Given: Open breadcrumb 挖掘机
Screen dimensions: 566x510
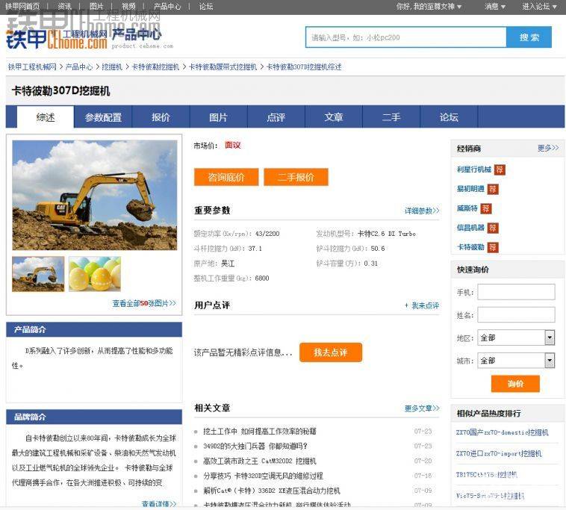Looking at the screenshot, I should [112, 66].
